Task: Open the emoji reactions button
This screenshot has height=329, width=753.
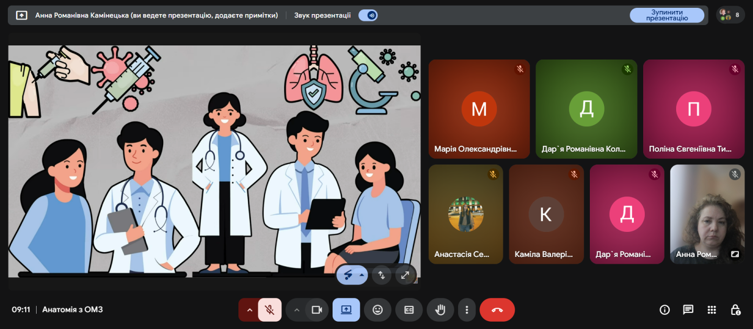Action: (378, 310)
